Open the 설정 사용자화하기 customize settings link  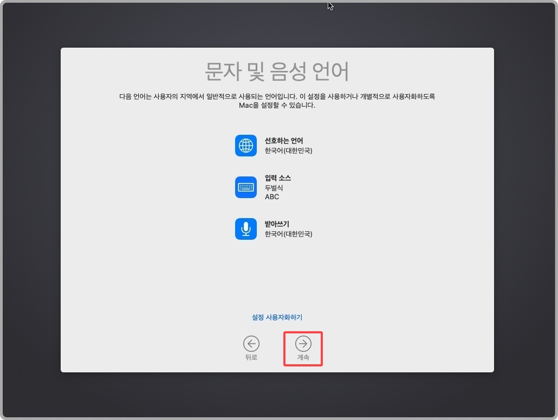[x=277, y=317]
